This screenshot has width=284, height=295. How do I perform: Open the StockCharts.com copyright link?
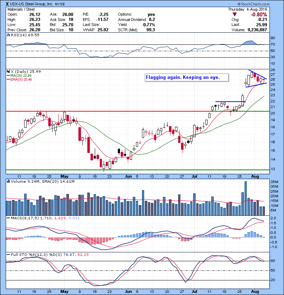(x=253, y=4)
